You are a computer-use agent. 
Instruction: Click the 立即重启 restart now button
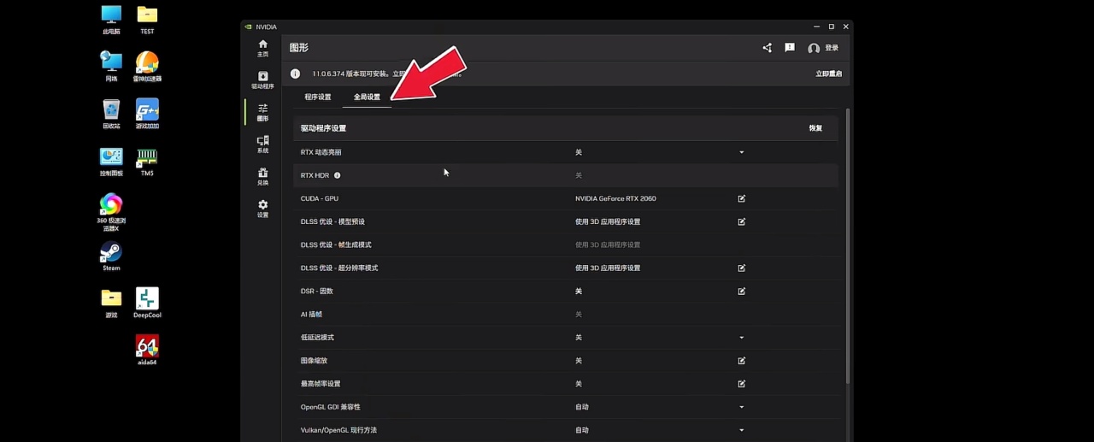(828, 74)
